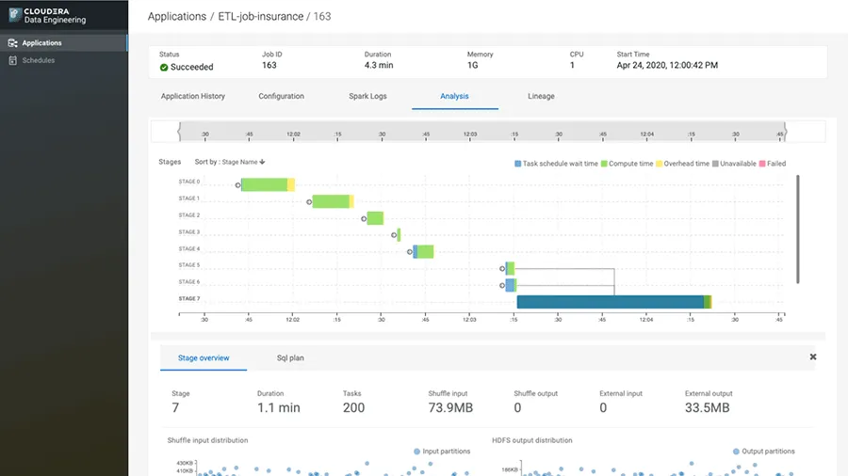Click Applications breadcrumb link

[177, 17]
